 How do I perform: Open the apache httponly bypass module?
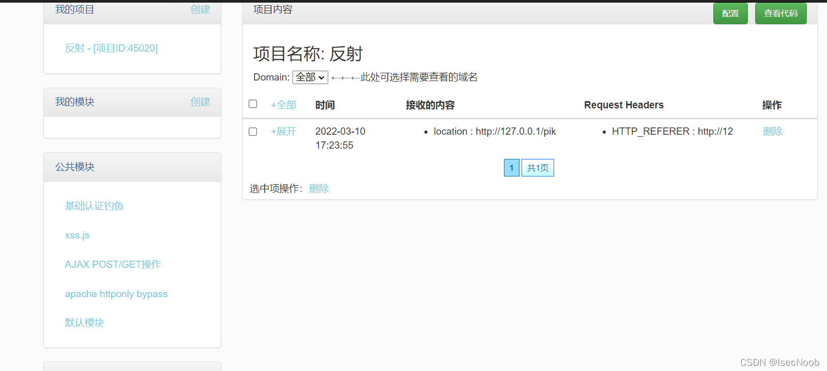(x=116, y=294)
